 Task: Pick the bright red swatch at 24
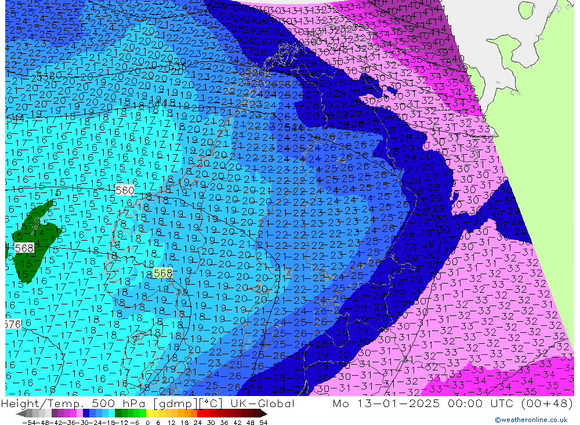(200, 413)
